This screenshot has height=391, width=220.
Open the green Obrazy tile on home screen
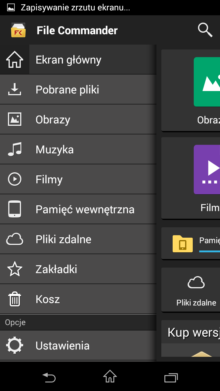[x=207, y=82]
